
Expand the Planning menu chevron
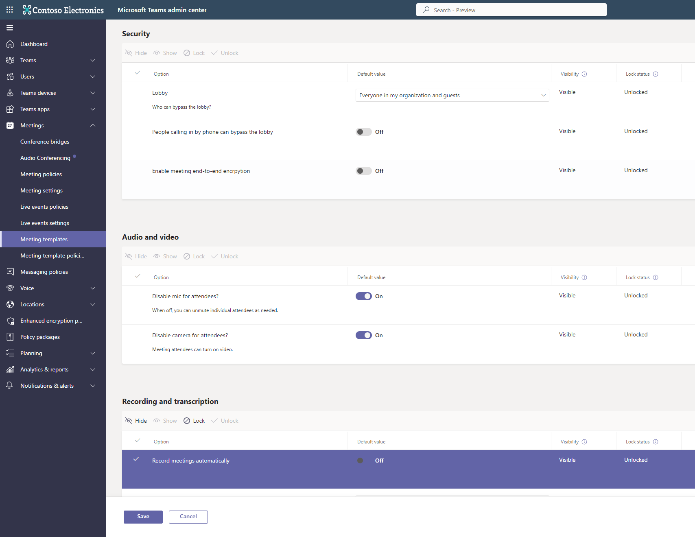(93, 353)
